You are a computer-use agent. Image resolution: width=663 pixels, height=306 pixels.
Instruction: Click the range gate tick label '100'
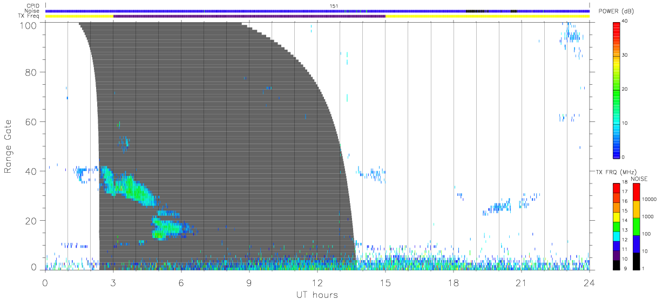click(x=29, y=25)
